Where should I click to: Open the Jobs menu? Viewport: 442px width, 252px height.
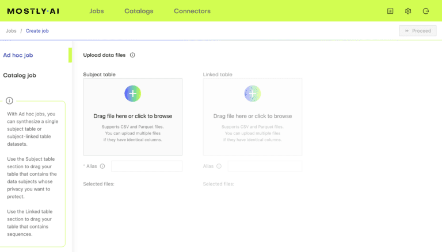(x=97, y=11)
